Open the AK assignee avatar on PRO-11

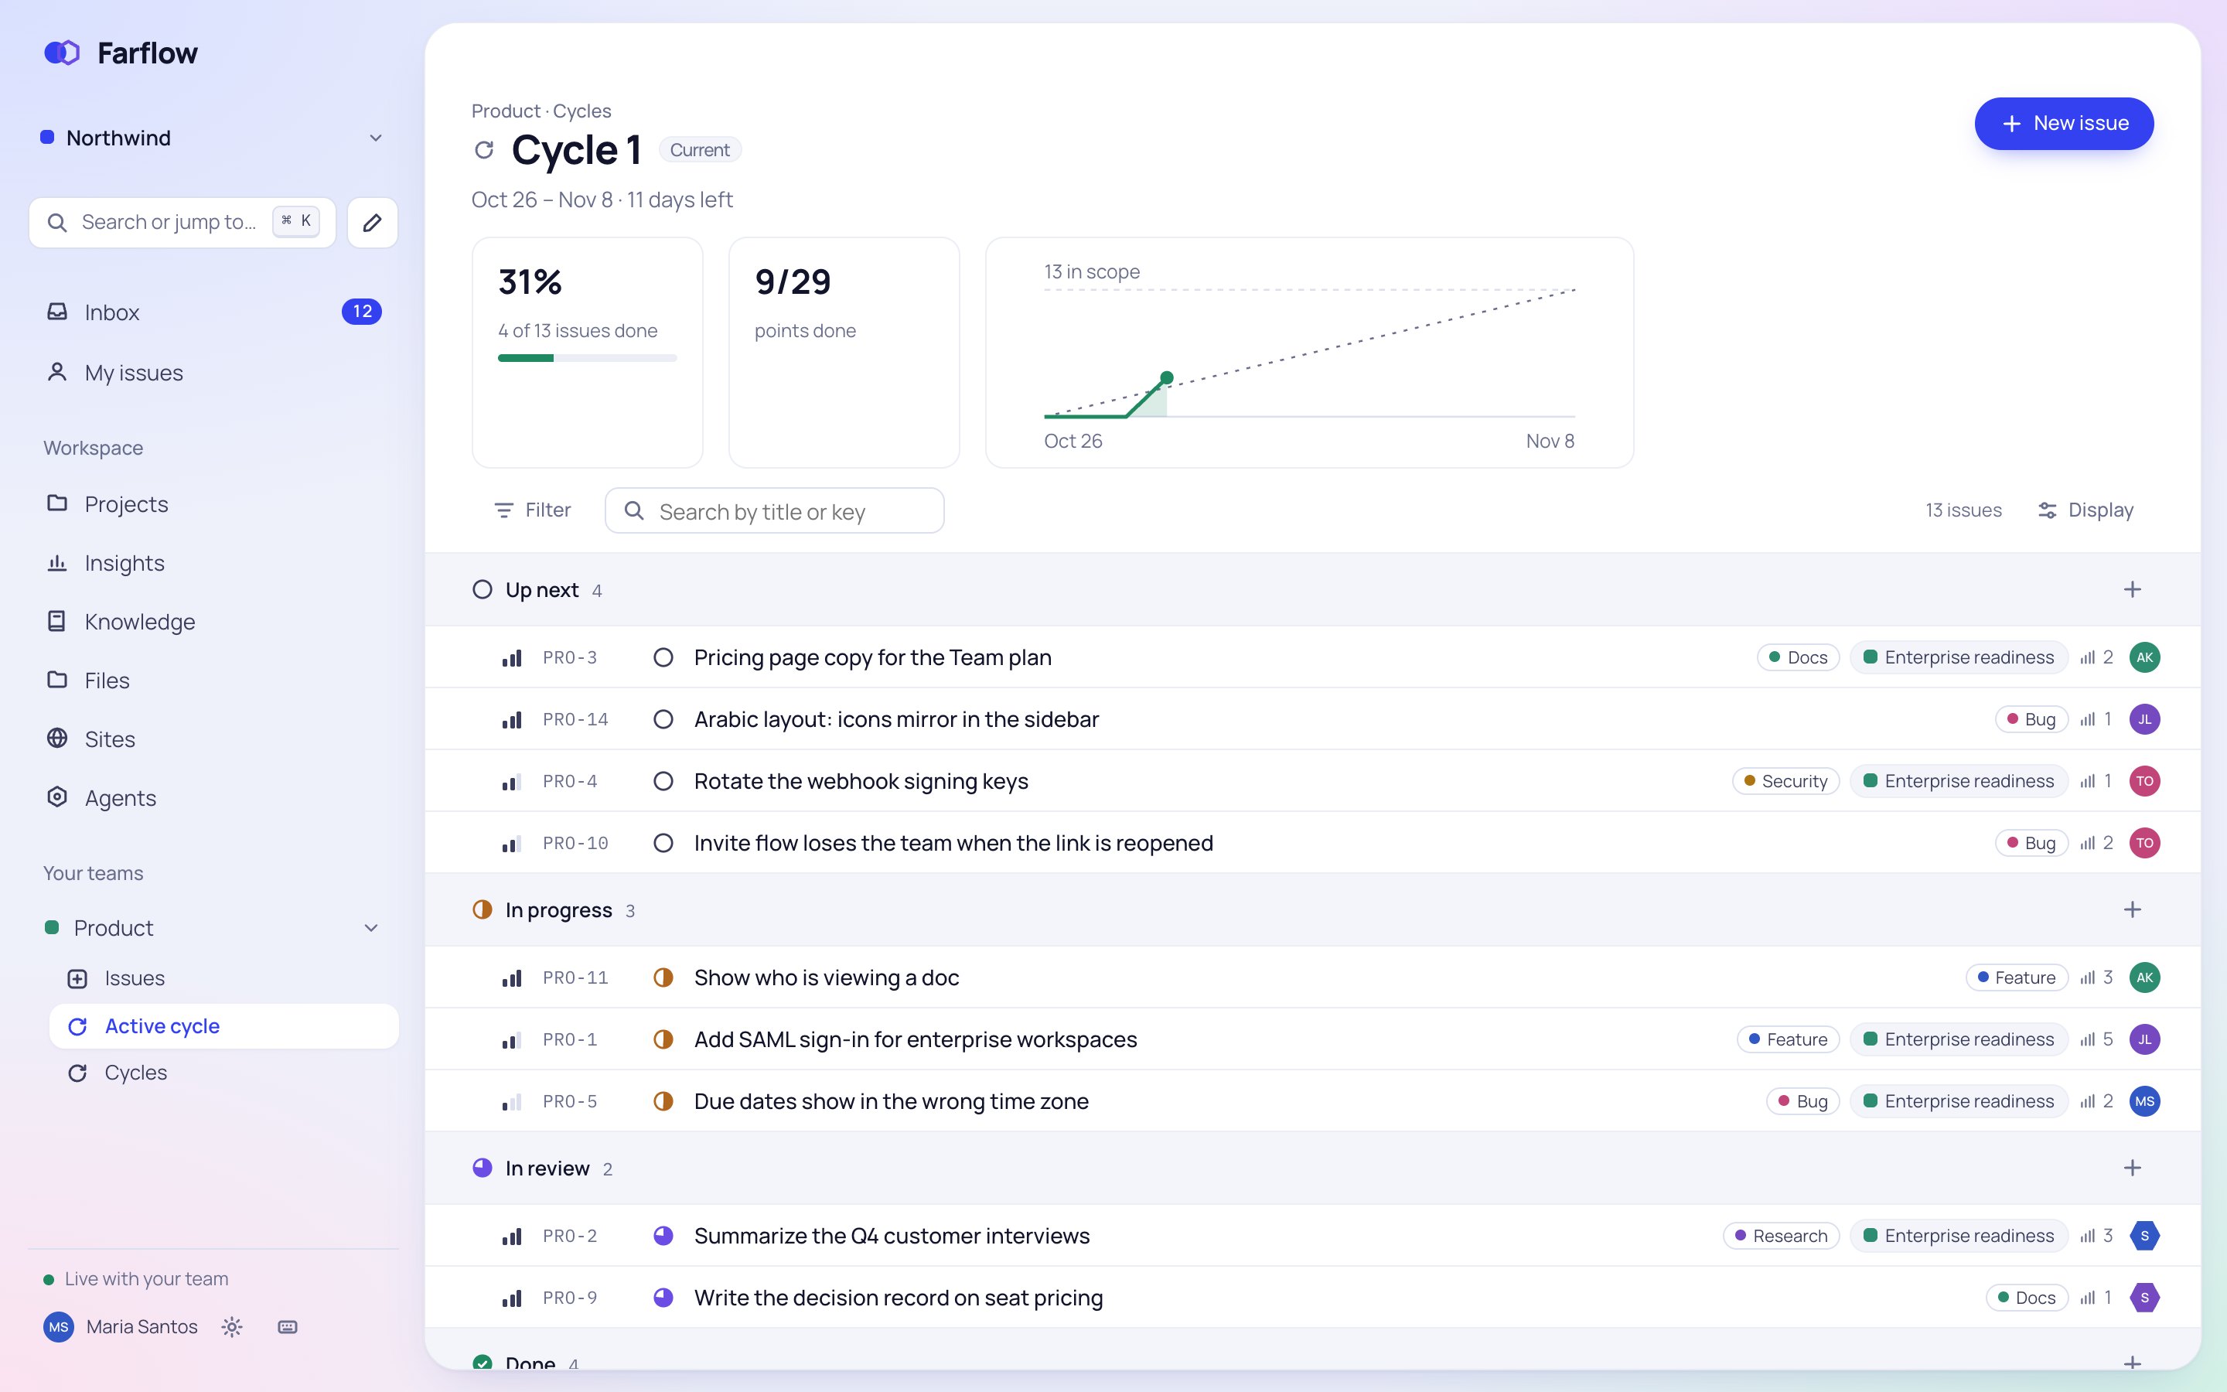(2144, 977)
